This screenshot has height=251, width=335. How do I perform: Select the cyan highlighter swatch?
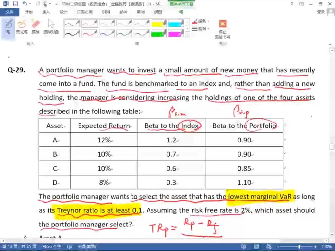(x=176, y=23)
